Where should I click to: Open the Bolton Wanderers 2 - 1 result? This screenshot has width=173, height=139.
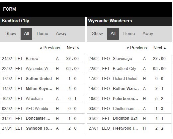point(129,89)
